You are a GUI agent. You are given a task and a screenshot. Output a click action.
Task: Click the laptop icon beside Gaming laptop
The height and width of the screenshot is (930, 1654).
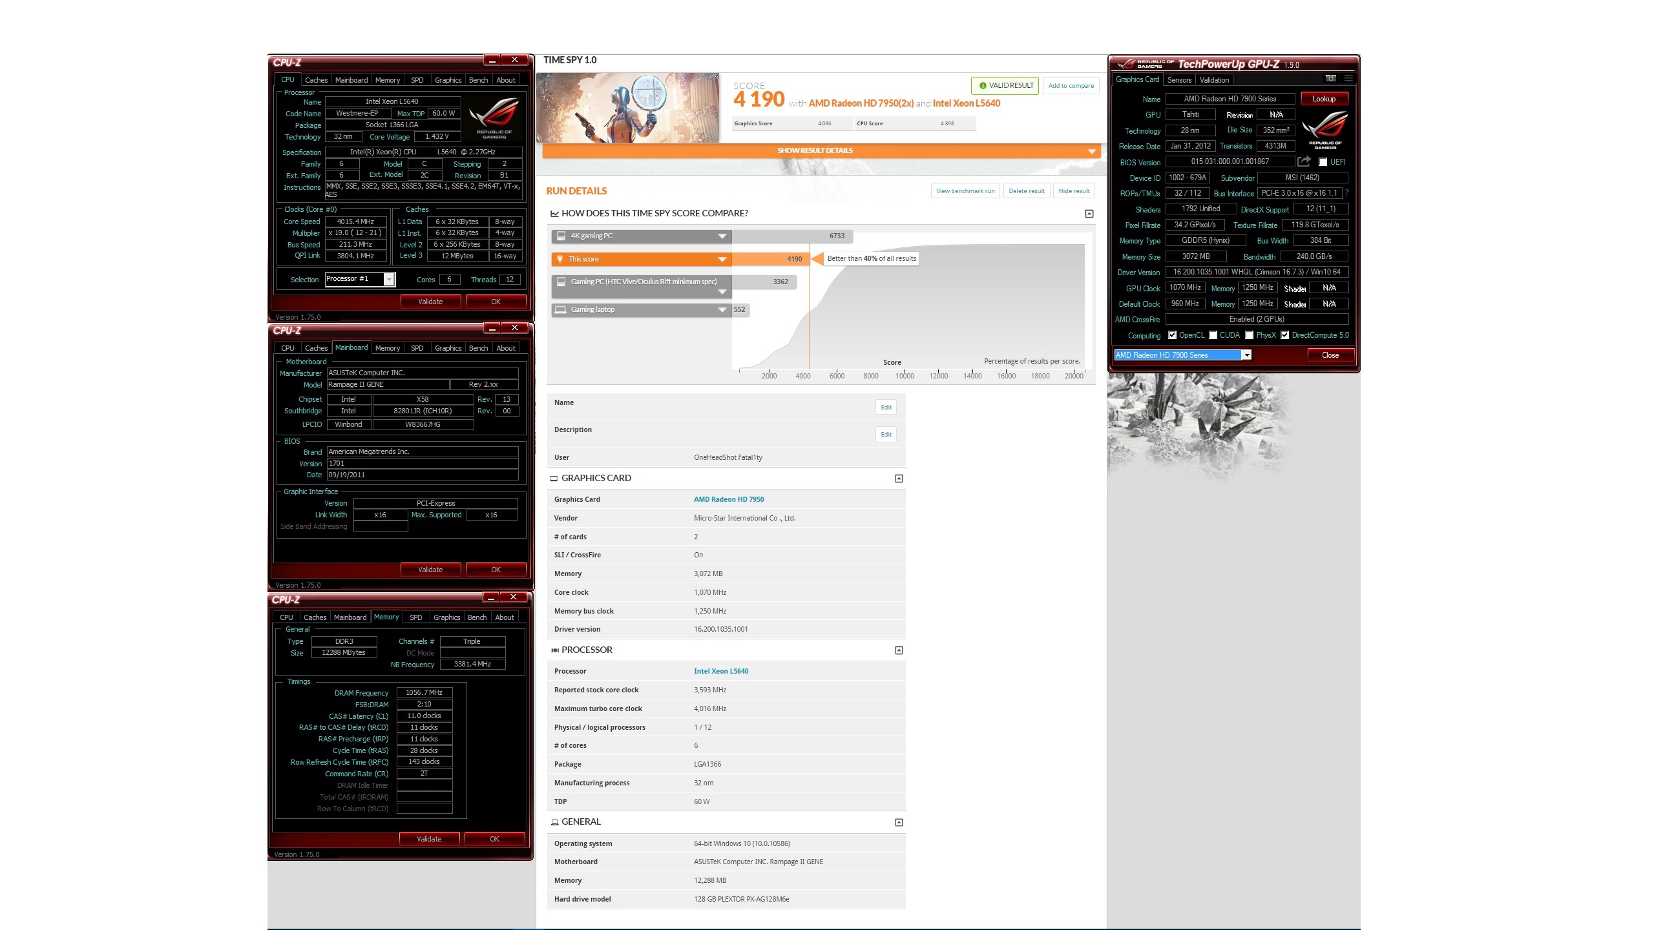[561, 309]
